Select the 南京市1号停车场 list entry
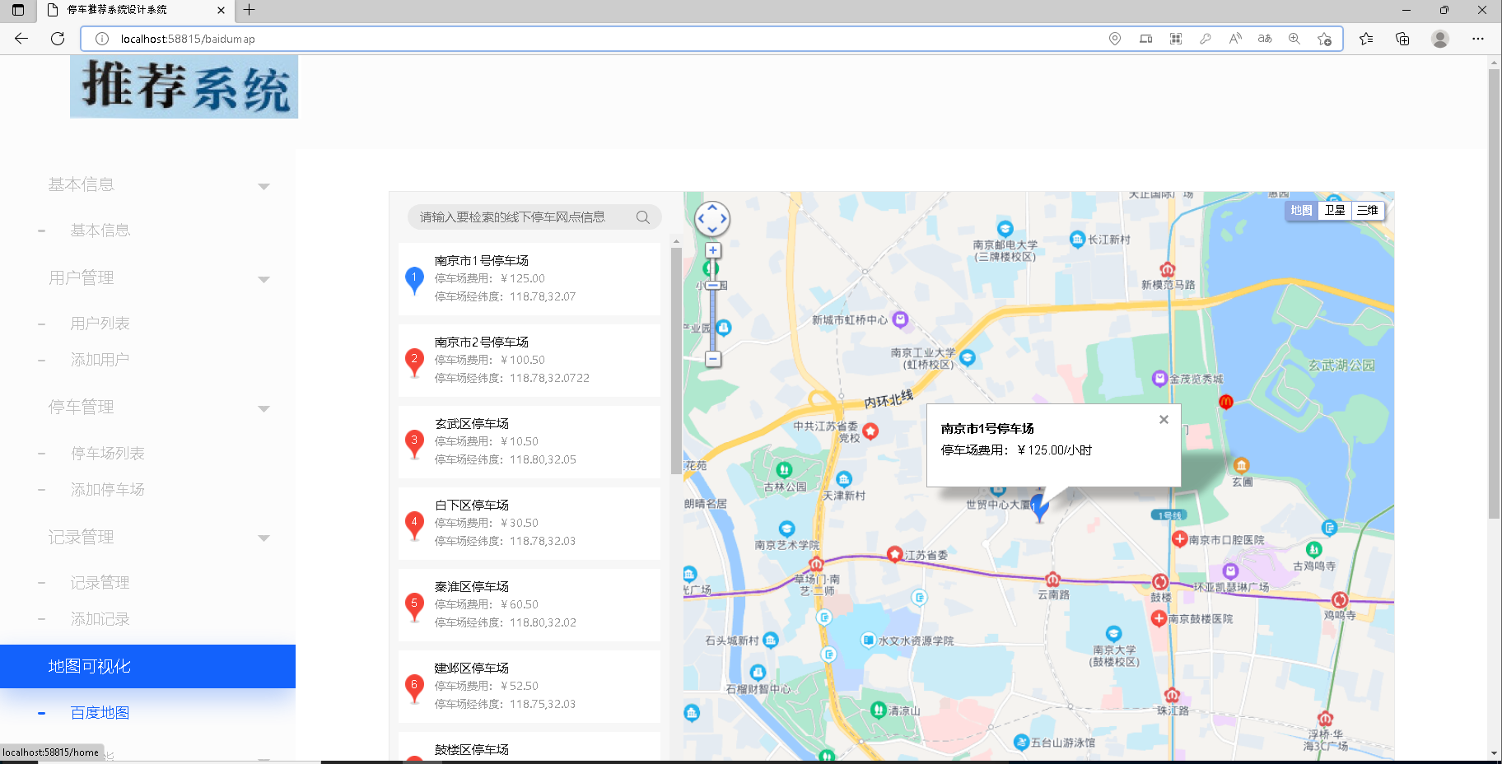This screenshot has width=1502, height=764. coord(529,278)
